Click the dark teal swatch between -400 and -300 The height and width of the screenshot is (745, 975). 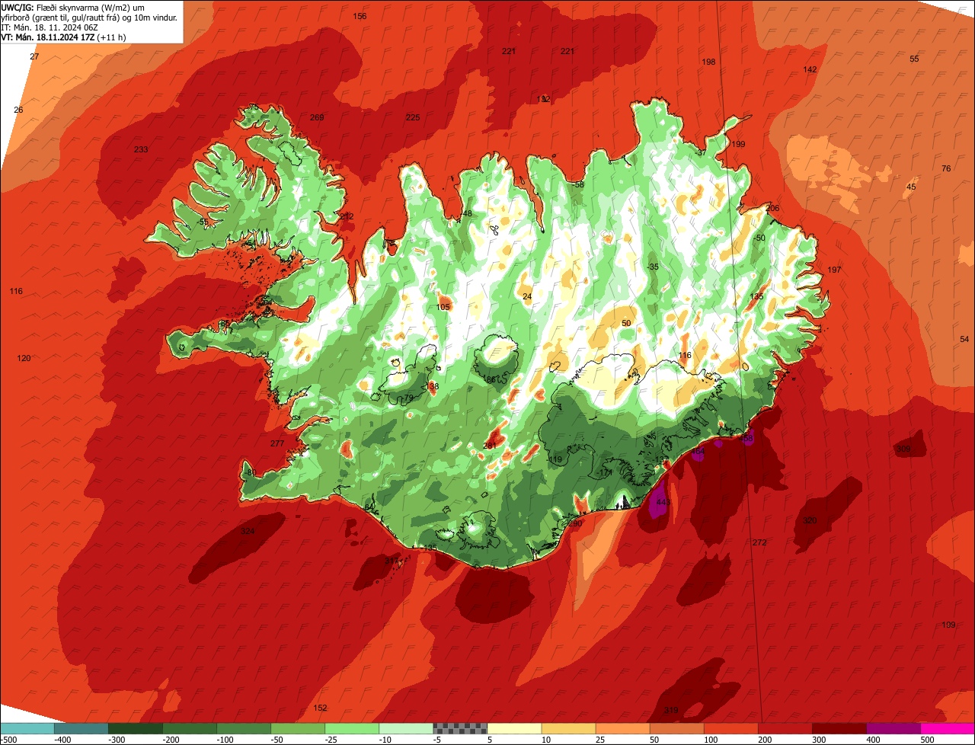[82, 728]
